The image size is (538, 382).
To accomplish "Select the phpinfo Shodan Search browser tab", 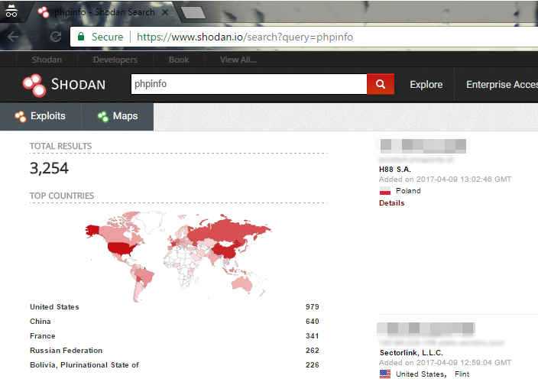I will (103, 12).
